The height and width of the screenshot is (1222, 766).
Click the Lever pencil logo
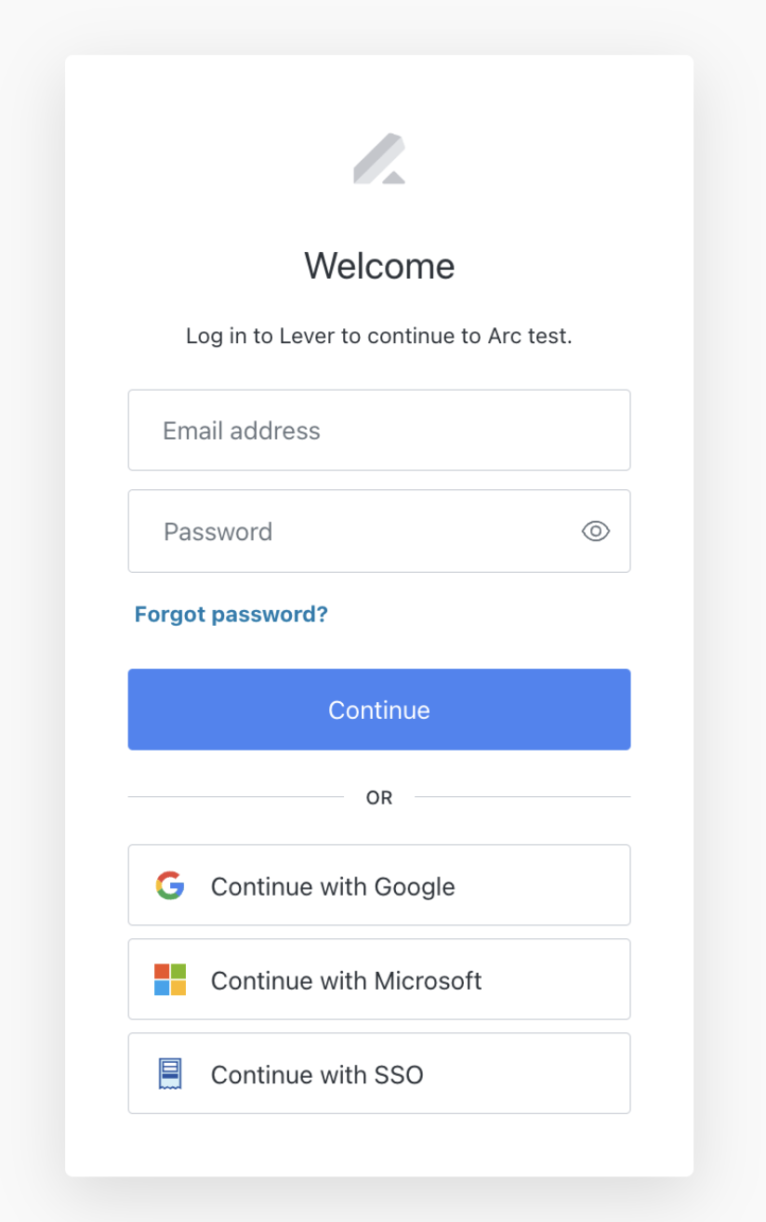tap(379, 156)
